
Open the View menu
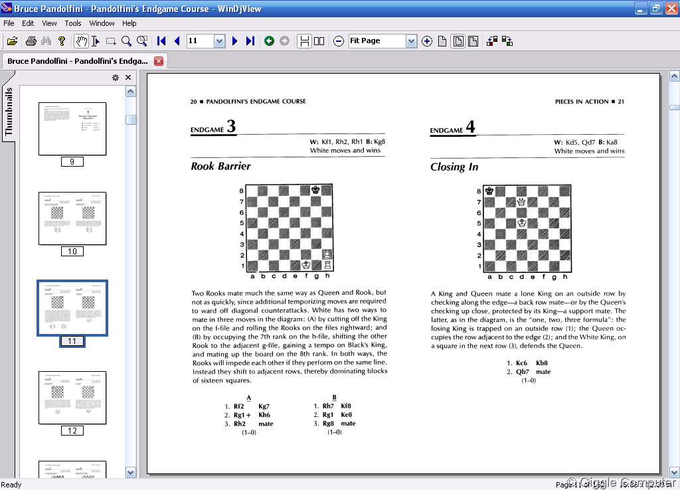click(49, 23)
